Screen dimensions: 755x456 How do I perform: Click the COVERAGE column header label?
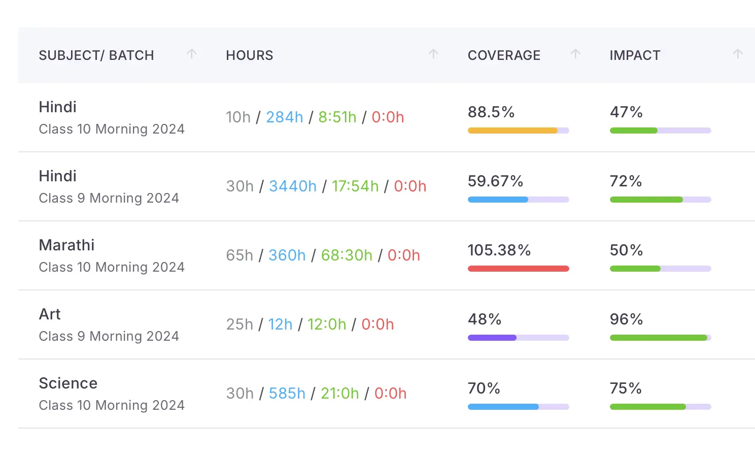tap(504, 55)
